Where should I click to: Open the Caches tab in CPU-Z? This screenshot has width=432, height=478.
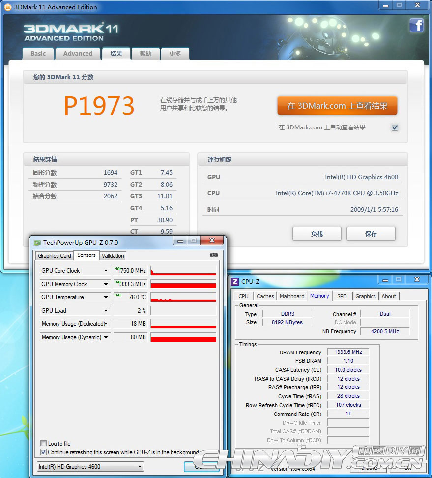pyautogui.click(x=265, y=296)
